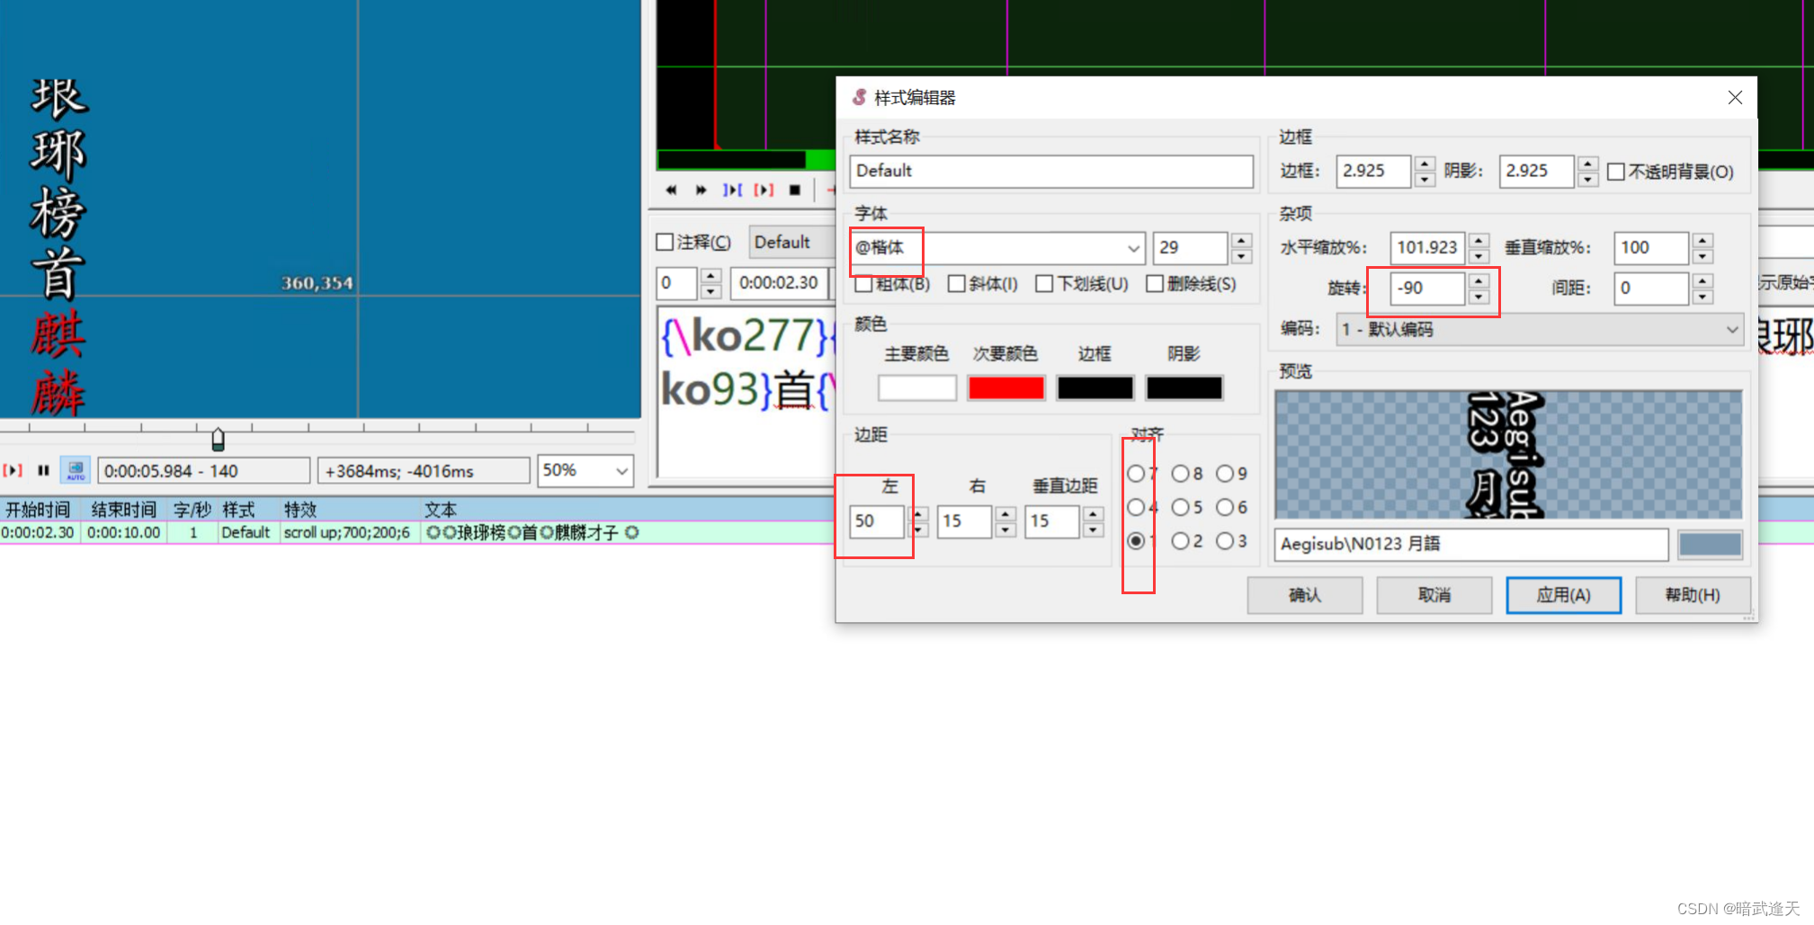Image resolution: width=1814 pixels, height=925 pixels.
Task: Click the 帮助(H) help button
Action: [1692, 595]
